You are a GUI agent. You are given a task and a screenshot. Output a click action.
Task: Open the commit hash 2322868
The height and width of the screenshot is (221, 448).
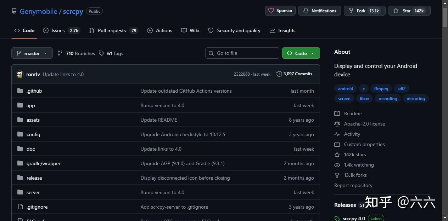242,74
